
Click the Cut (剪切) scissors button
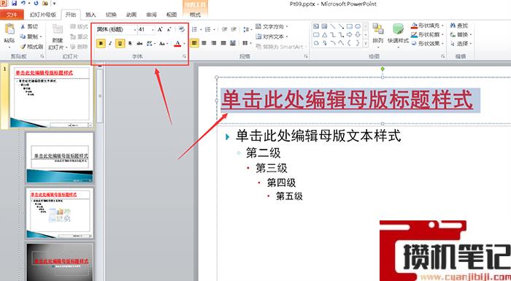(29, 27)
